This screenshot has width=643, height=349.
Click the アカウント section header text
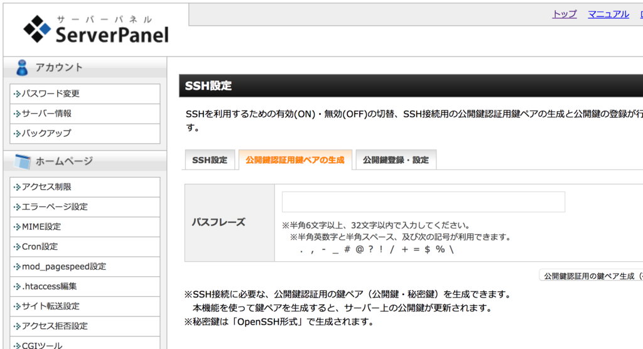pos(59,68)
